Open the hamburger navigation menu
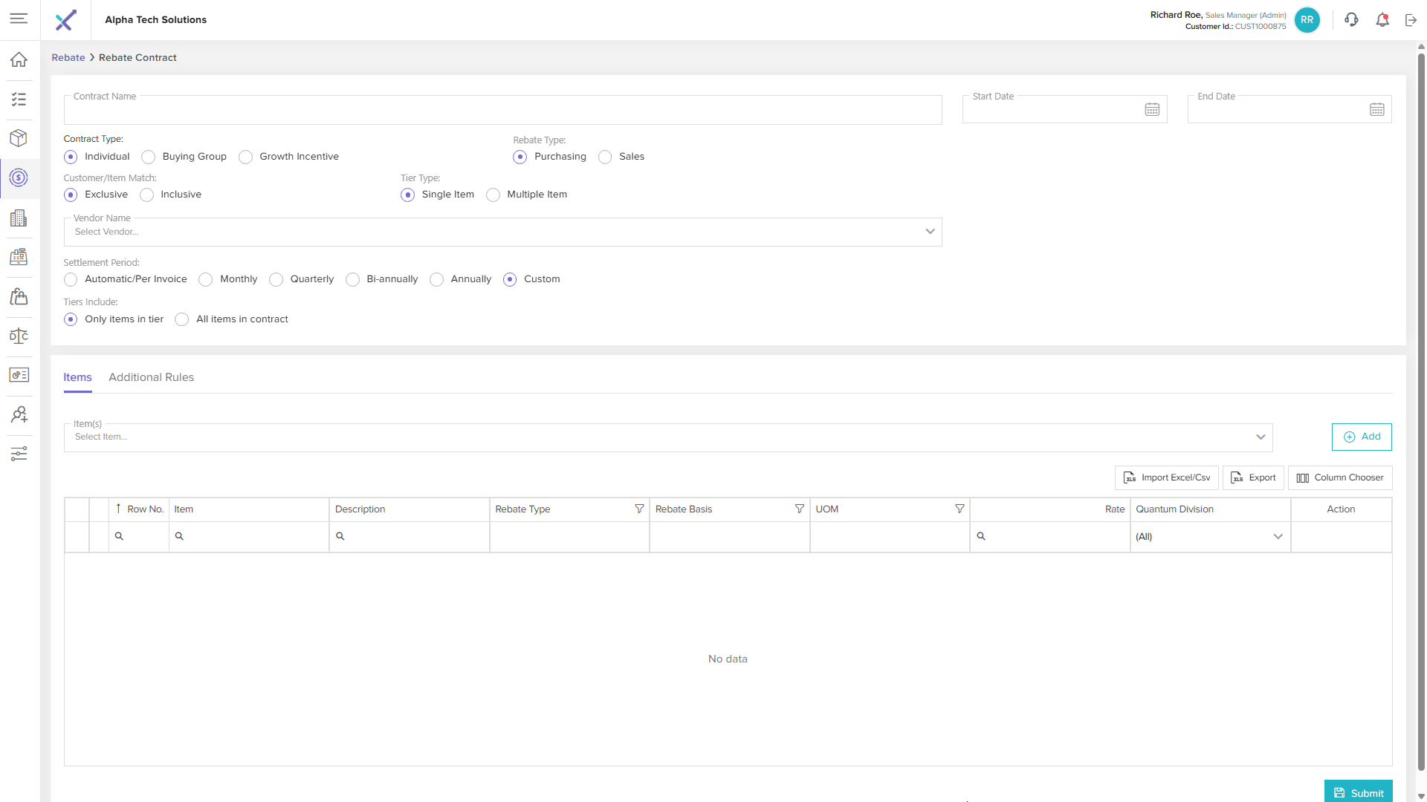The image size is (1427, 802). (19, 19)
